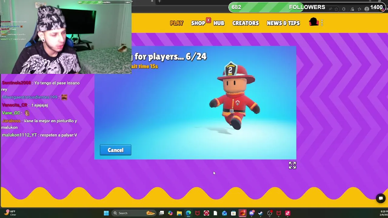Open Task View from the taskbar
This screenshot has height=218, width=388.
162,213
